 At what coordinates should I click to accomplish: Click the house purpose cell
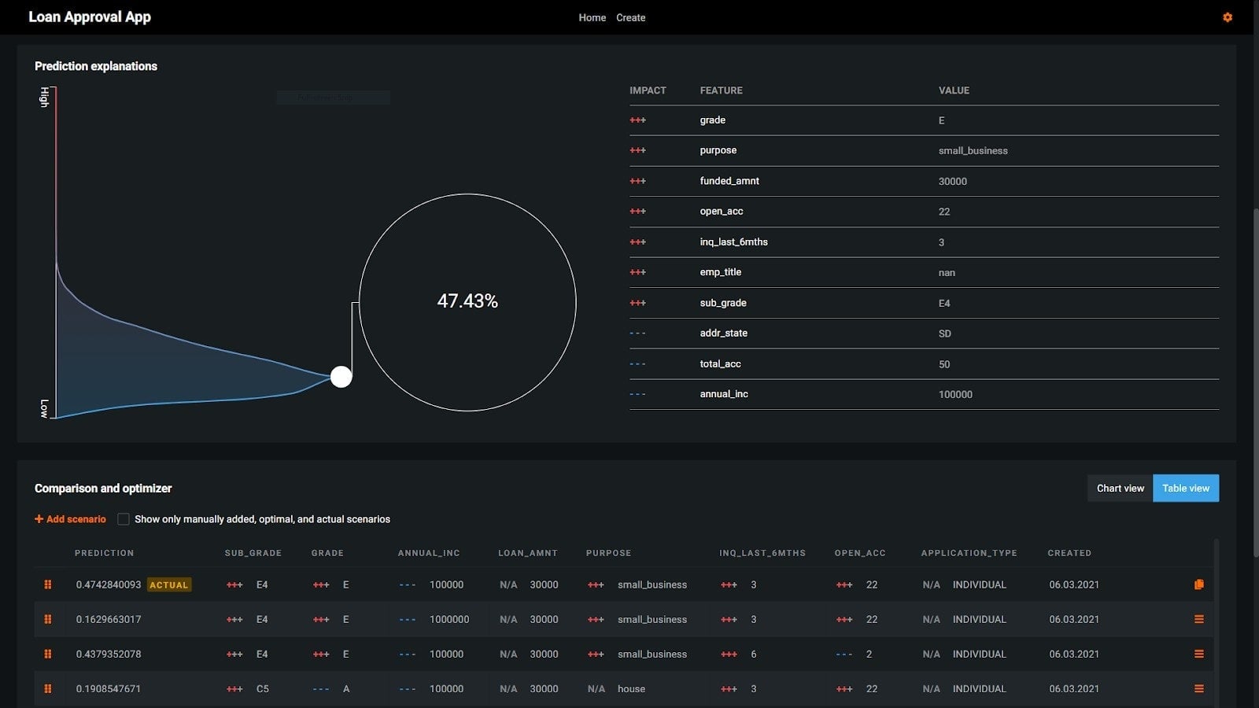[x=631, y=688]
